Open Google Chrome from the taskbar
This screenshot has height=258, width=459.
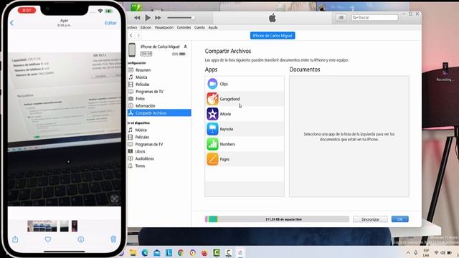181,253
